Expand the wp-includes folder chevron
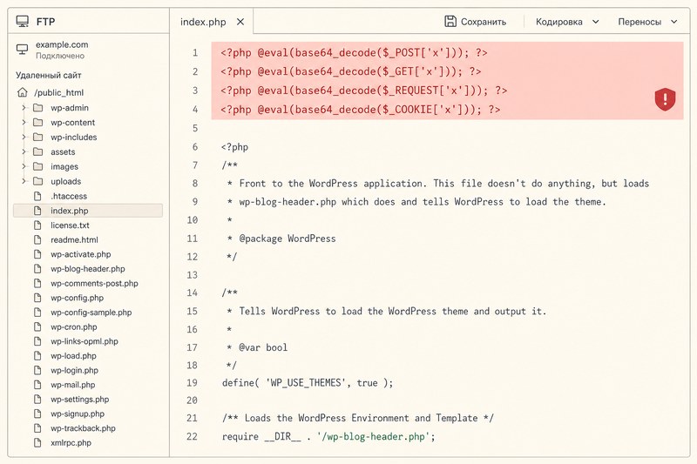The image size is (697, 464). tap(24, 138)
